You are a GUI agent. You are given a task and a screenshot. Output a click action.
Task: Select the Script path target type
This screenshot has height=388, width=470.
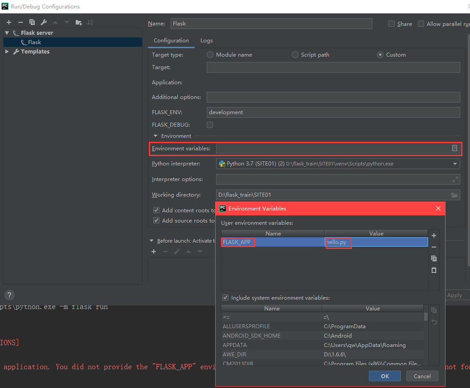click(x=295, y=54)
